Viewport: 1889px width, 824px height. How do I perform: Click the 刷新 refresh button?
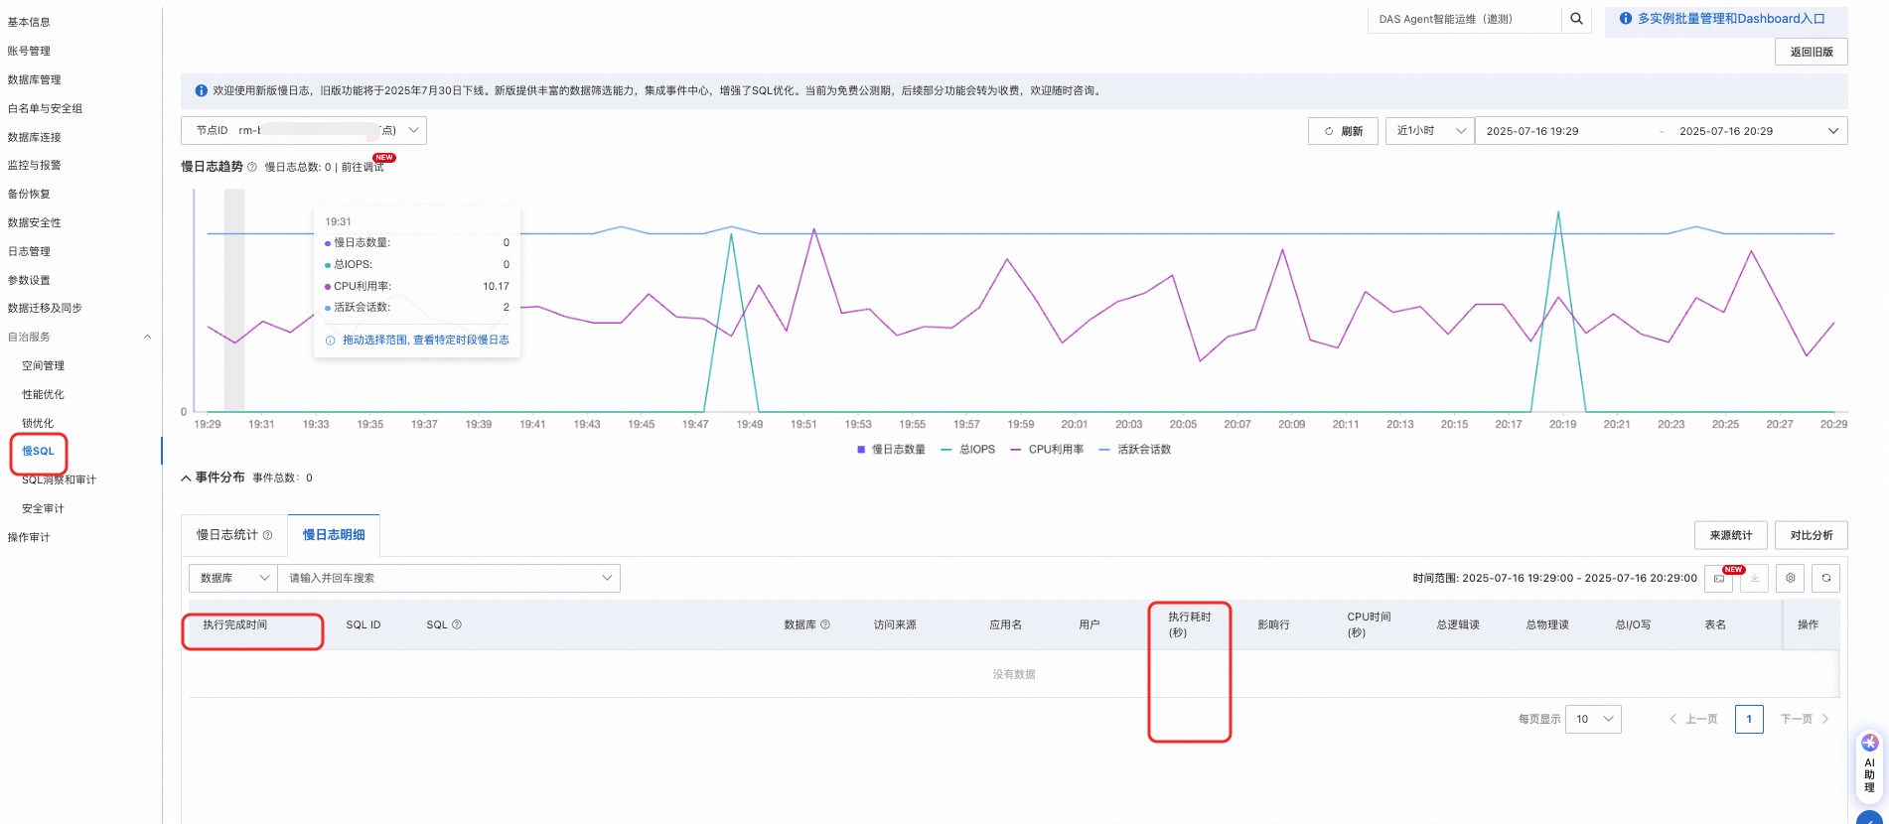1343,131
